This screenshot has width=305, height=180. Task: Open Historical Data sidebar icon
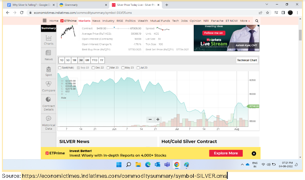49,119
